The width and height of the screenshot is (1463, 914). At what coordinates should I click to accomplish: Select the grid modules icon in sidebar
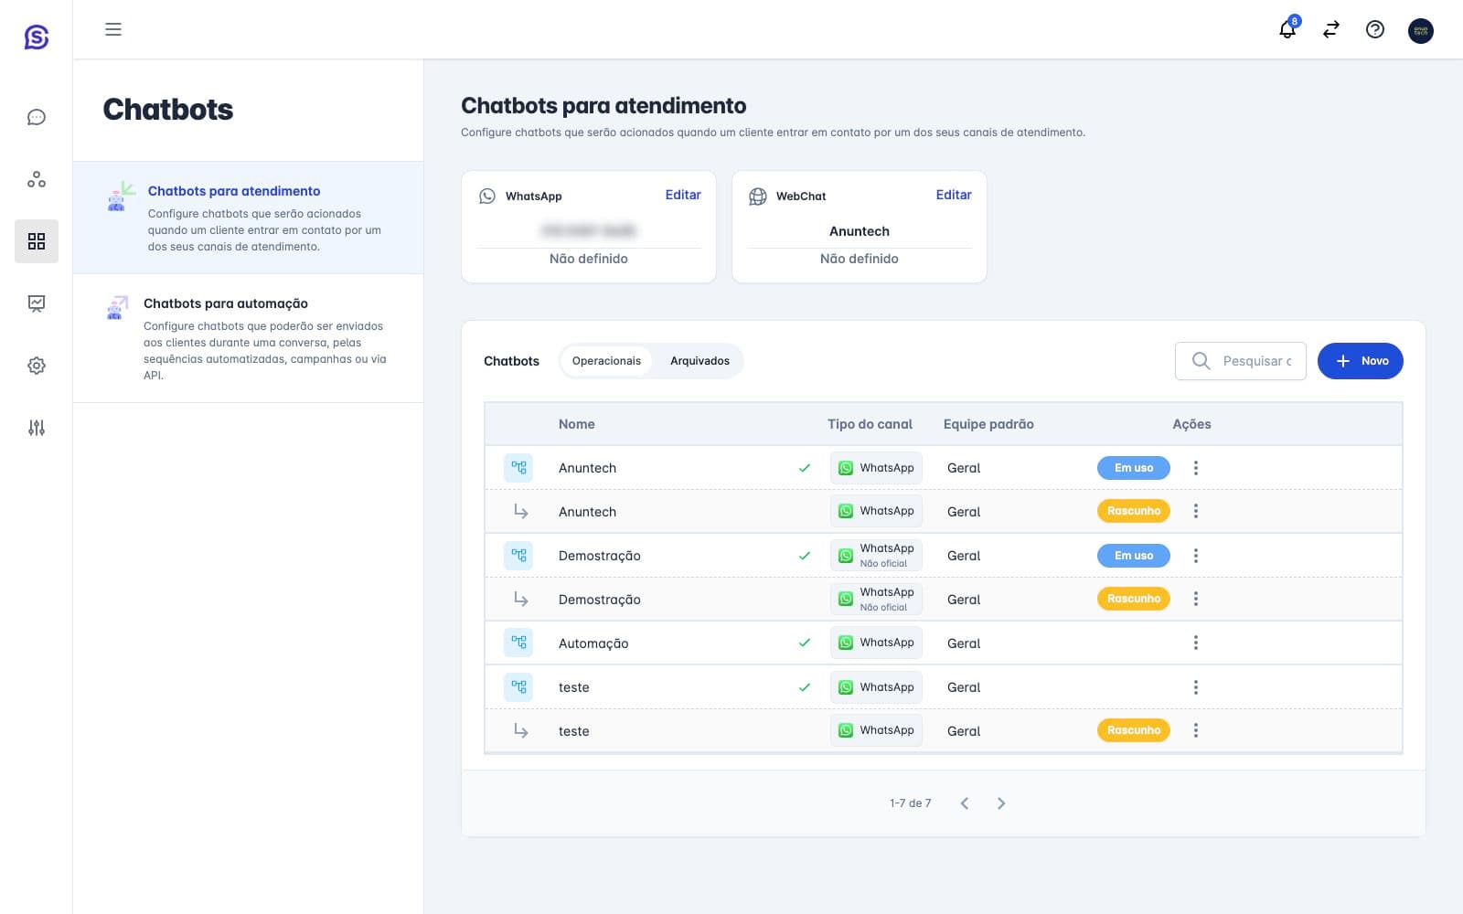(37, 241)
